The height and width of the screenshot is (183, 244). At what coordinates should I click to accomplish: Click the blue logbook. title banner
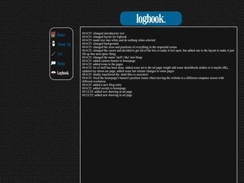pyautogui.click(x=151, y=19)
